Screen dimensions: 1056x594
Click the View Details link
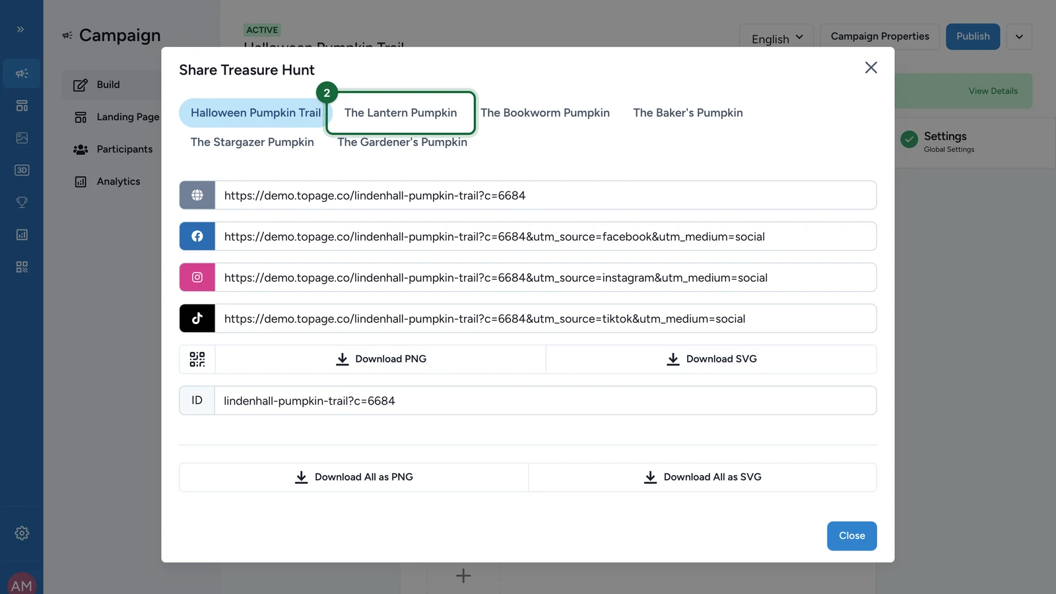993,91
